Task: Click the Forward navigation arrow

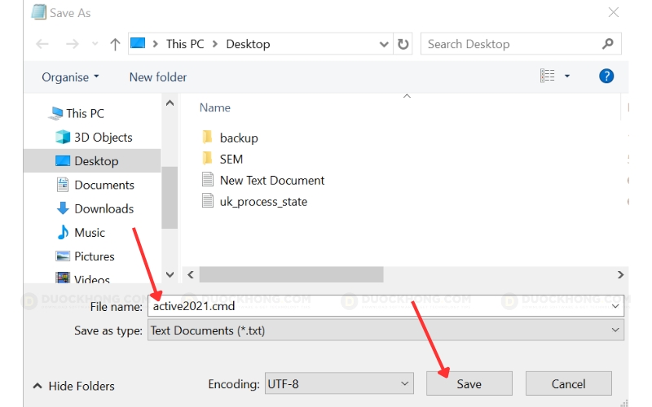Action: 72,44
